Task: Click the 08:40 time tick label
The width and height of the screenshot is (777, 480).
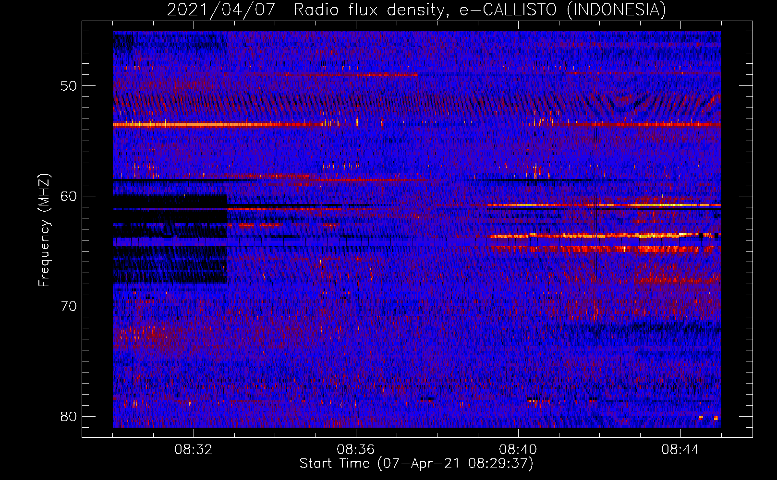Action: [x=518, y=450]
